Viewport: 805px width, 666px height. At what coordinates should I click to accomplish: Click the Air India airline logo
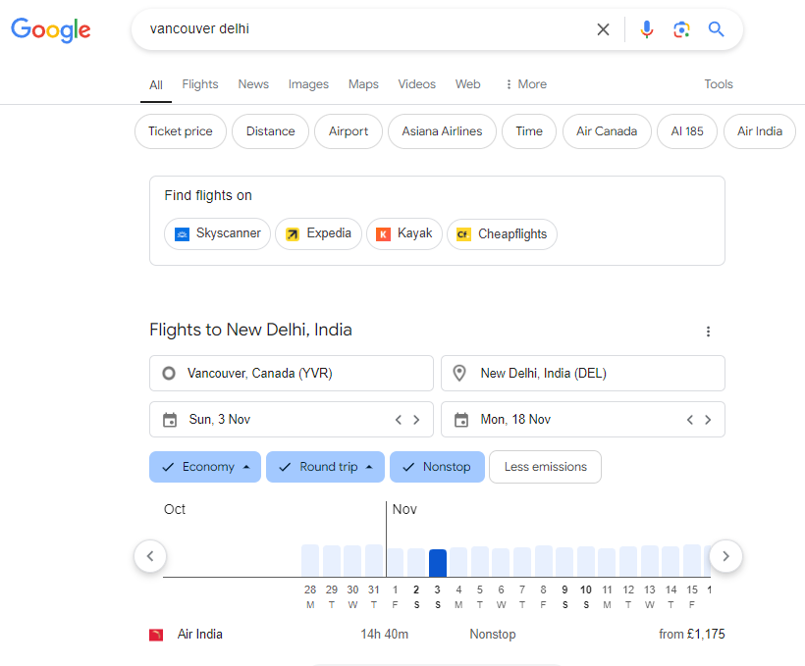[156, 635]
